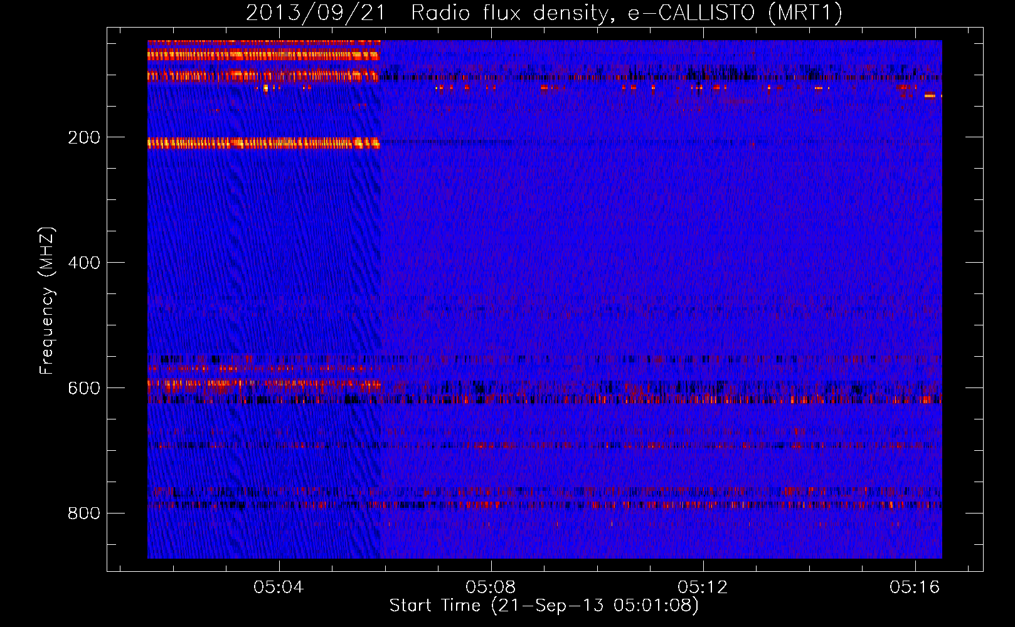Image resolution: width=1015 pixels, height=627 pixels.
Task: Click the 05:12 time tick label
Action: [x=703, y=587]
